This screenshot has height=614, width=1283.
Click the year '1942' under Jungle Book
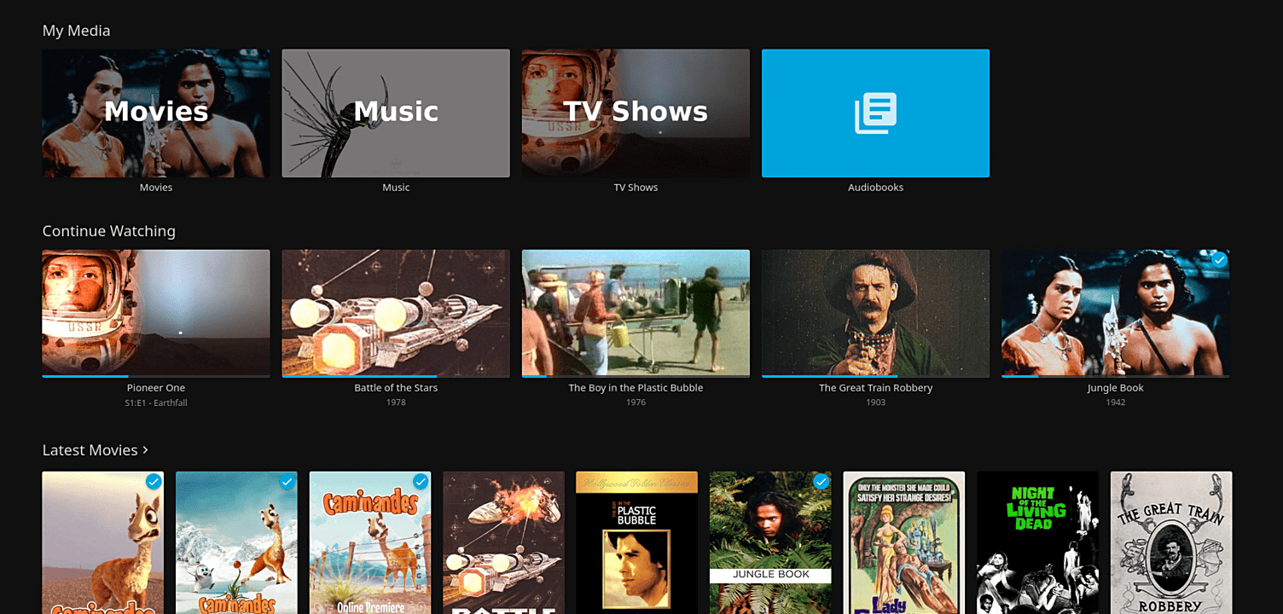point(1115,403)
